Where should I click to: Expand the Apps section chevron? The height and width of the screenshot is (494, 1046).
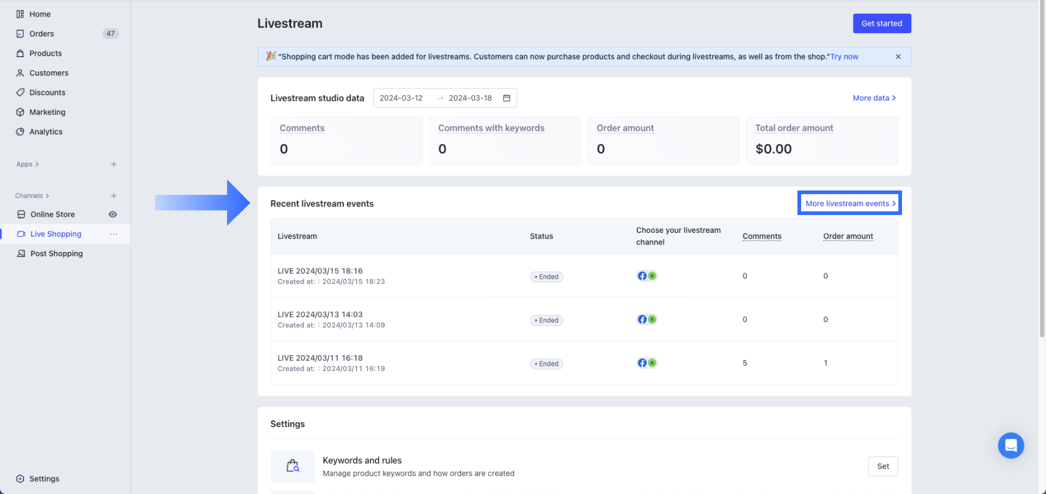click(37, 165)
